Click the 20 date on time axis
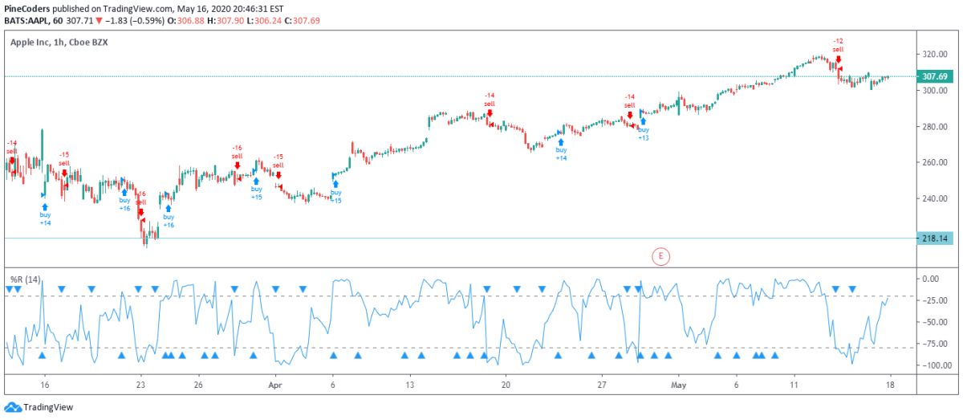 506,385
